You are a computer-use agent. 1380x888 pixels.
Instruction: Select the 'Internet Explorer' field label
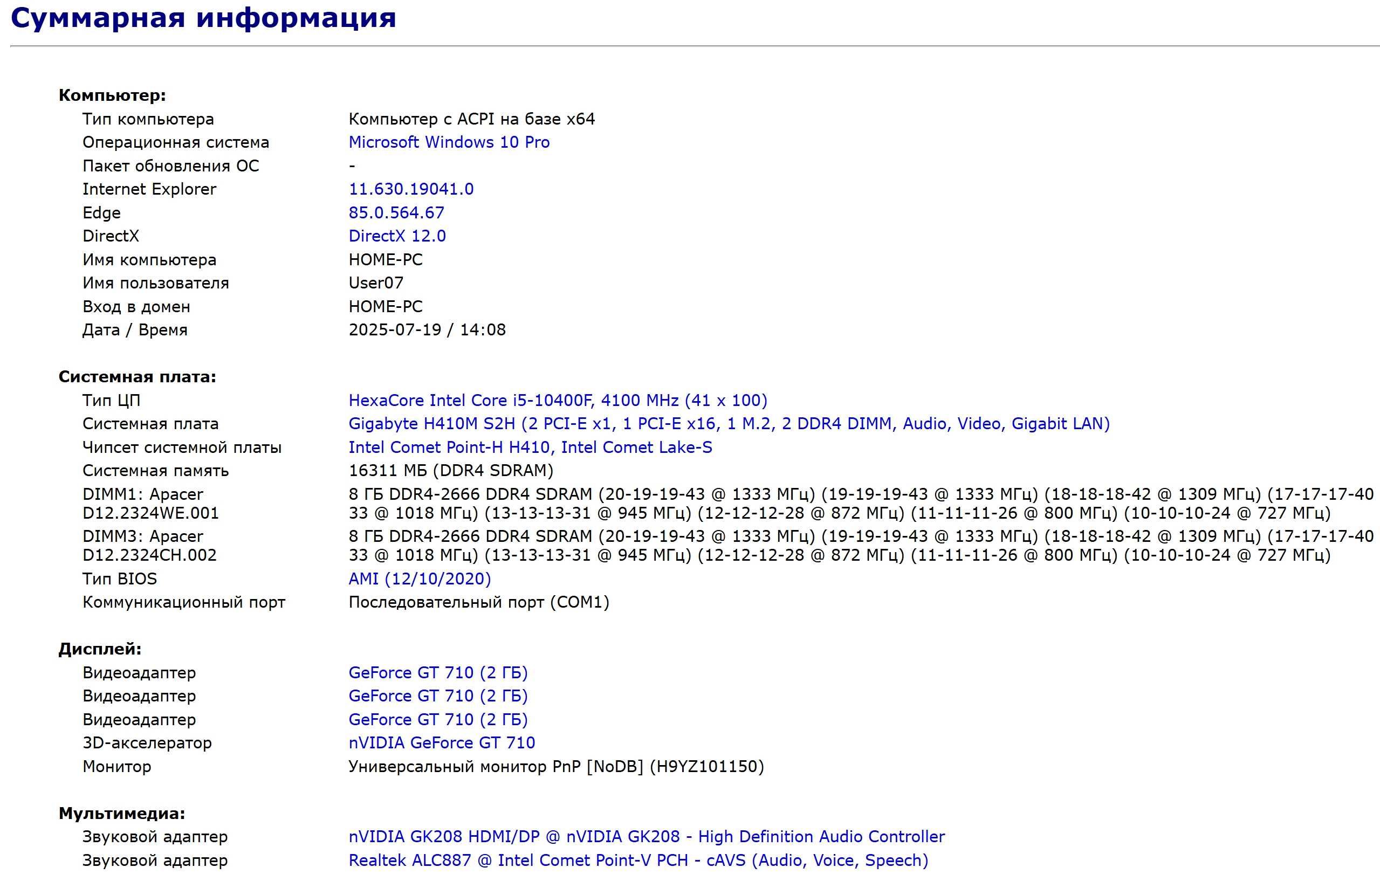pos(149,189)
